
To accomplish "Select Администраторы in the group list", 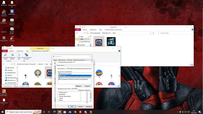I will coord(75,77).
